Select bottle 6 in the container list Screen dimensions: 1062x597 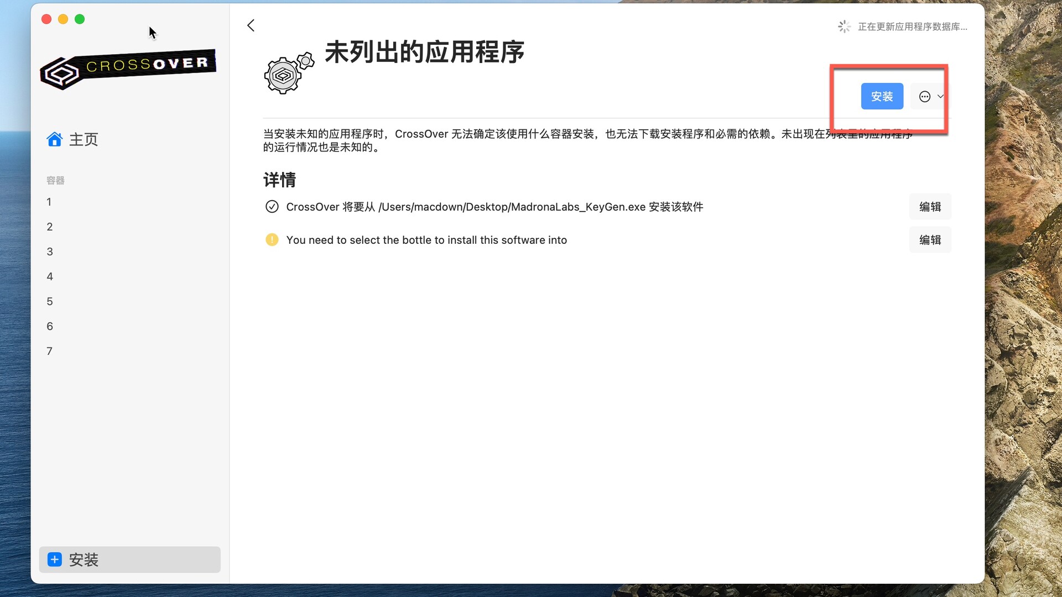[x=49, y=326]
